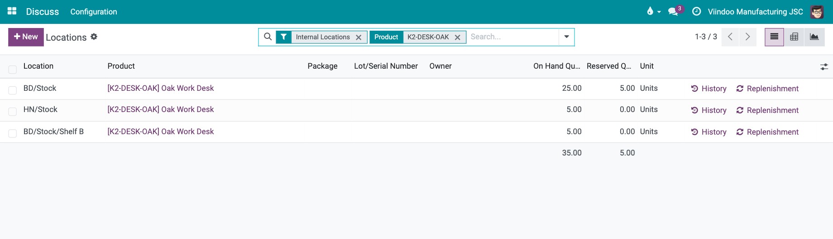Tick the HN/Stock row checkbox
The width and height of the screenshot is (833, 239).
(x=13, y=112)
